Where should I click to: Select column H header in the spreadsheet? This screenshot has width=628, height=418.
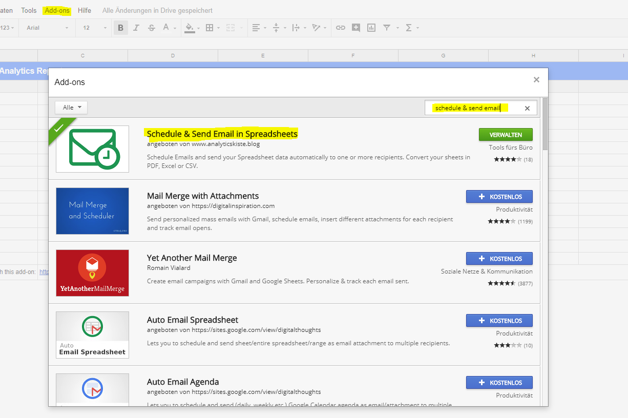(533, 55)
